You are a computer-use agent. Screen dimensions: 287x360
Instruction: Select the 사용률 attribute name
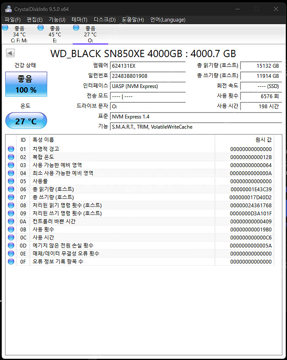40,181
